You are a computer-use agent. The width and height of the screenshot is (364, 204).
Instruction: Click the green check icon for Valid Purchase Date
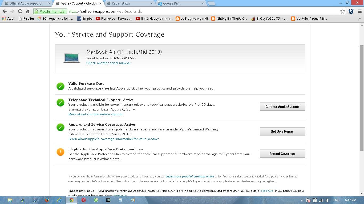pyautogui.click(x=60, y=86)
